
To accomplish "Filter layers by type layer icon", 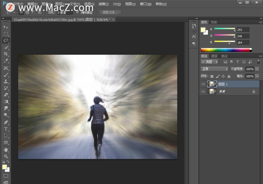I will (238, 62).
